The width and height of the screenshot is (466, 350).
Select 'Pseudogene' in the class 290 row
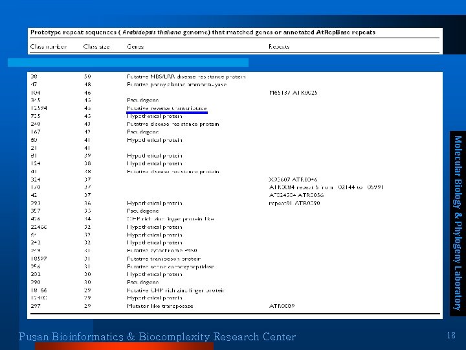click(142, 282)
